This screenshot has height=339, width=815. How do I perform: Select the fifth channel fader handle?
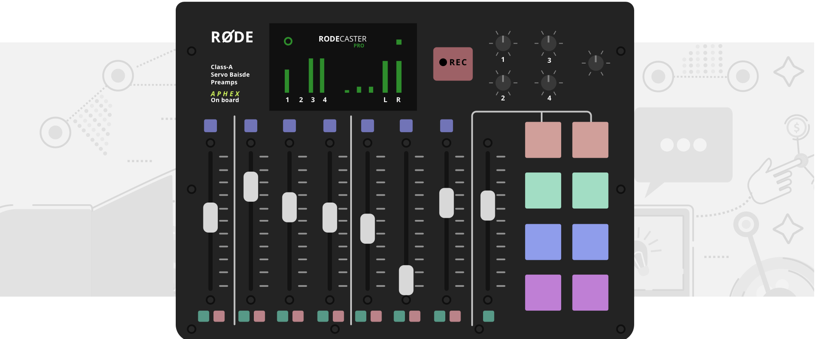pos(368,229)
